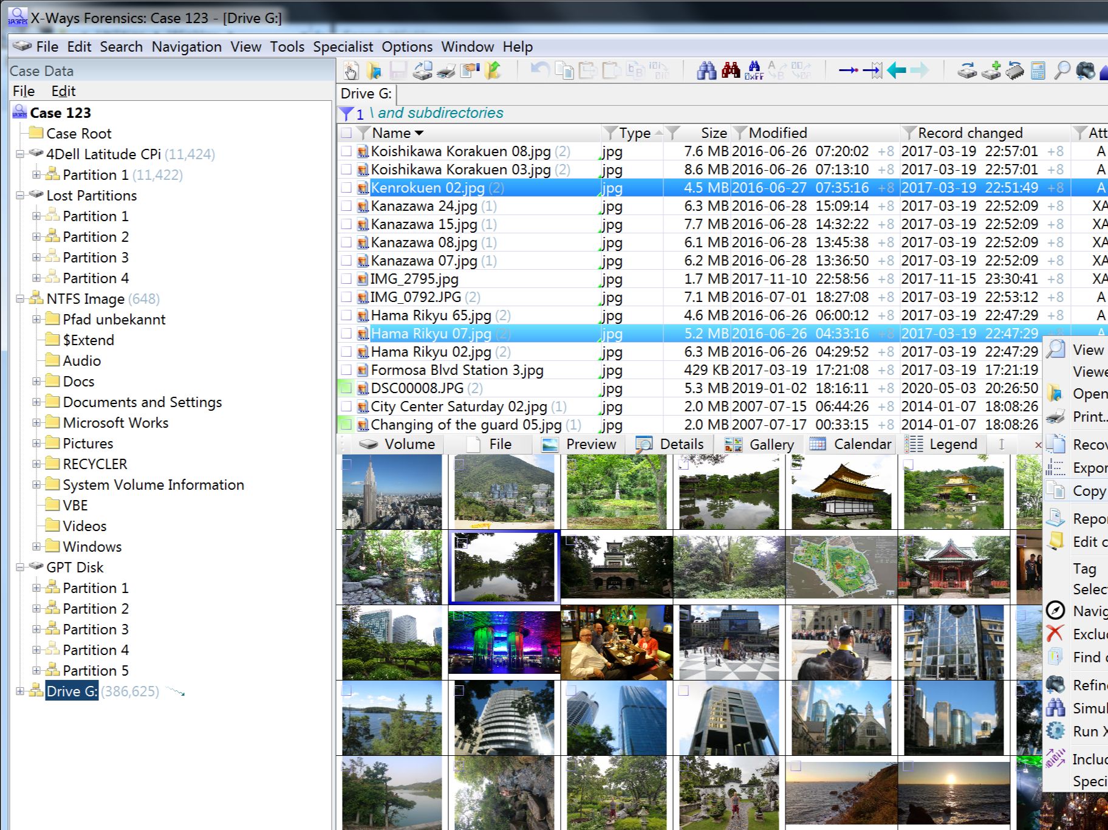Click the filter funnel on Modified column
This screenshot has height=830, width=1108.
[740, 133]
